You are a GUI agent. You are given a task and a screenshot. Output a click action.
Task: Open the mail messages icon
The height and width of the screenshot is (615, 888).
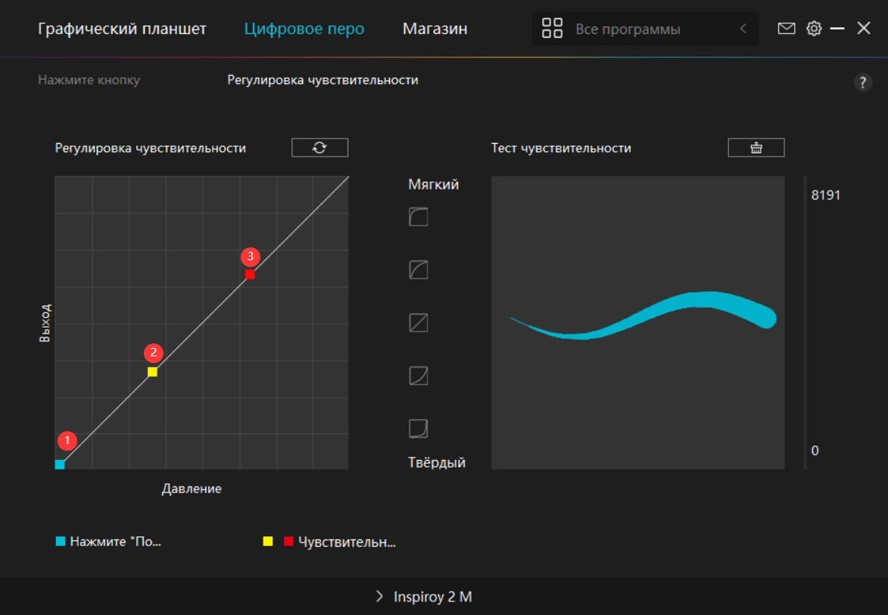point(787,29)
